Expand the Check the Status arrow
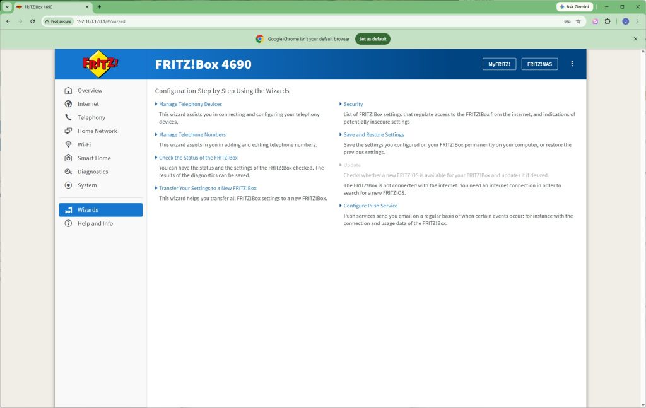 156,158
